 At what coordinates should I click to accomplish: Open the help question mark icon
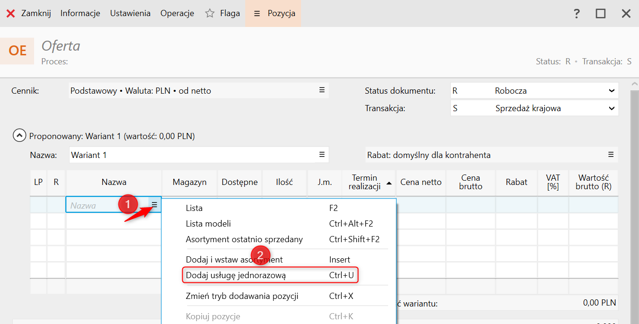(x=577, y=14)
